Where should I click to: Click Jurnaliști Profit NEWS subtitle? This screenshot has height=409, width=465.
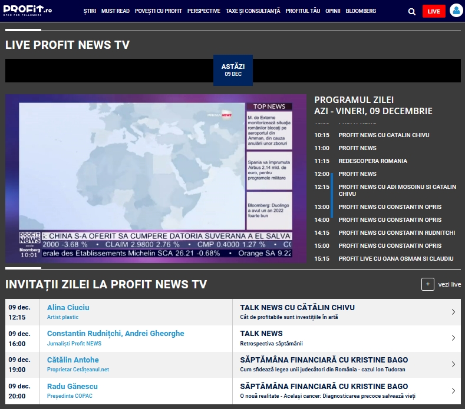[74, 344]
